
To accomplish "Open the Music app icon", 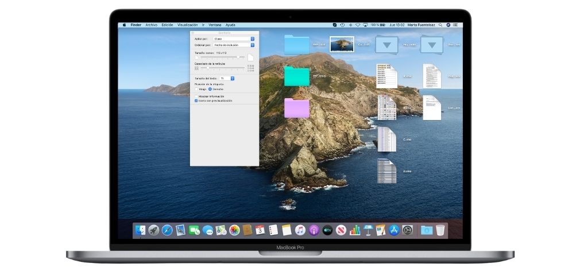I will pos(300,230).
